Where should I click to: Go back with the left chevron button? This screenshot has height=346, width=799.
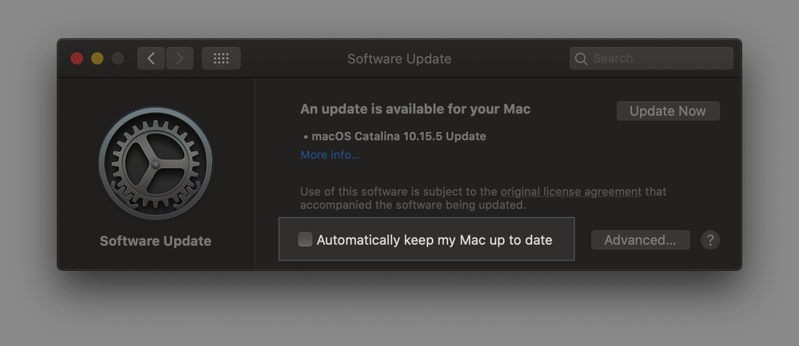tap(151, 58)
